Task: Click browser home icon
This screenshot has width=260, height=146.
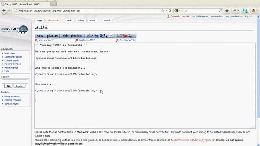Action: tap(227, 11)
